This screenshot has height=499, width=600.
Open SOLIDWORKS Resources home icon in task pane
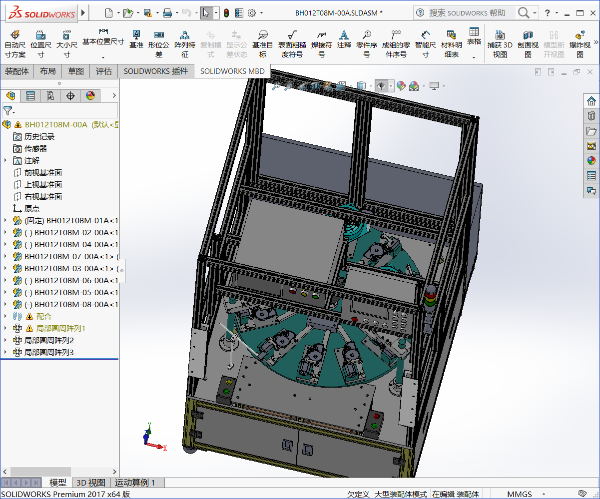click(592, 101)
